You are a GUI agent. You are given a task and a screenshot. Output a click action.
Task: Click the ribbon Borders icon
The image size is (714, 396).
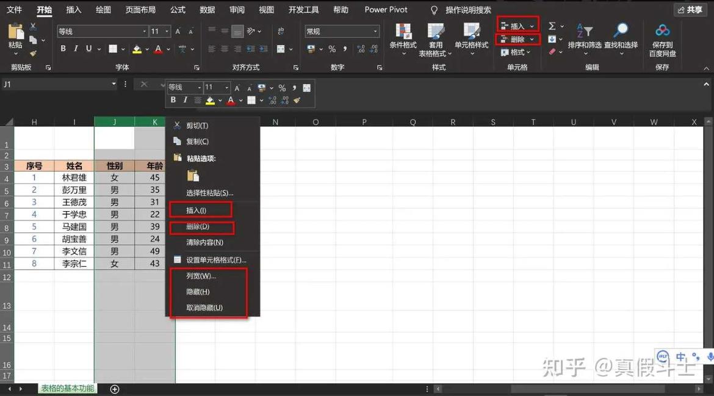tap(113, 49)
